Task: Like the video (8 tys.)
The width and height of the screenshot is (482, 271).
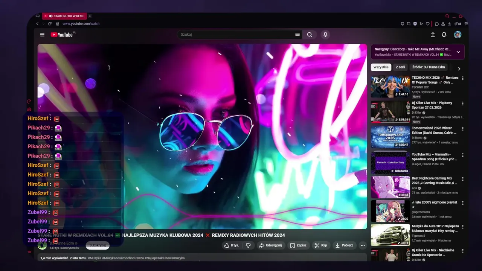Action: (x=232, y=245)
